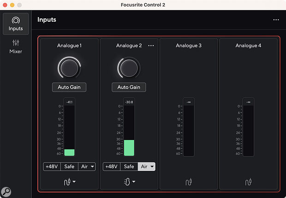Click the Analogue 2 channel name

tap(129, 46)
